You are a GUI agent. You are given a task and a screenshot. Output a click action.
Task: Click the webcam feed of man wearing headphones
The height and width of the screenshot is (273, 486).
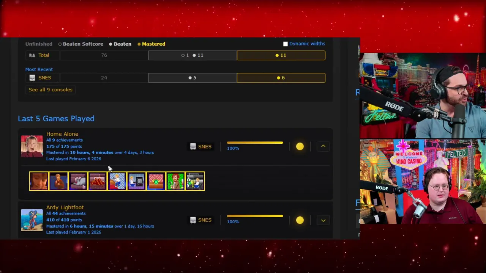423,96
